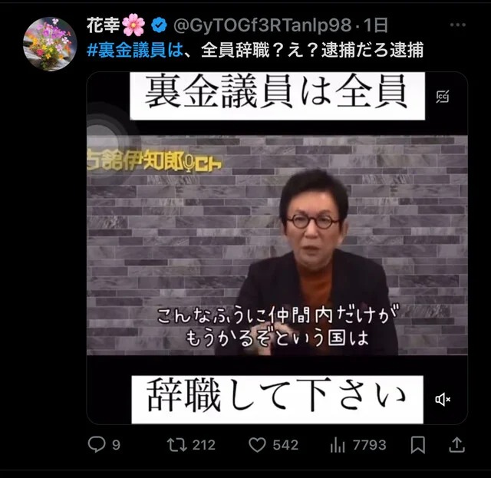This screenshot has height=478, width=491.
Task: Open the three-dot more options menu
Action: click(x=457, y=25)
